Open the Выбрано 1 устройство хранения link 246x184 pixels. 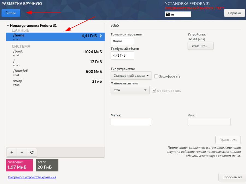click(x=32, y=177)
